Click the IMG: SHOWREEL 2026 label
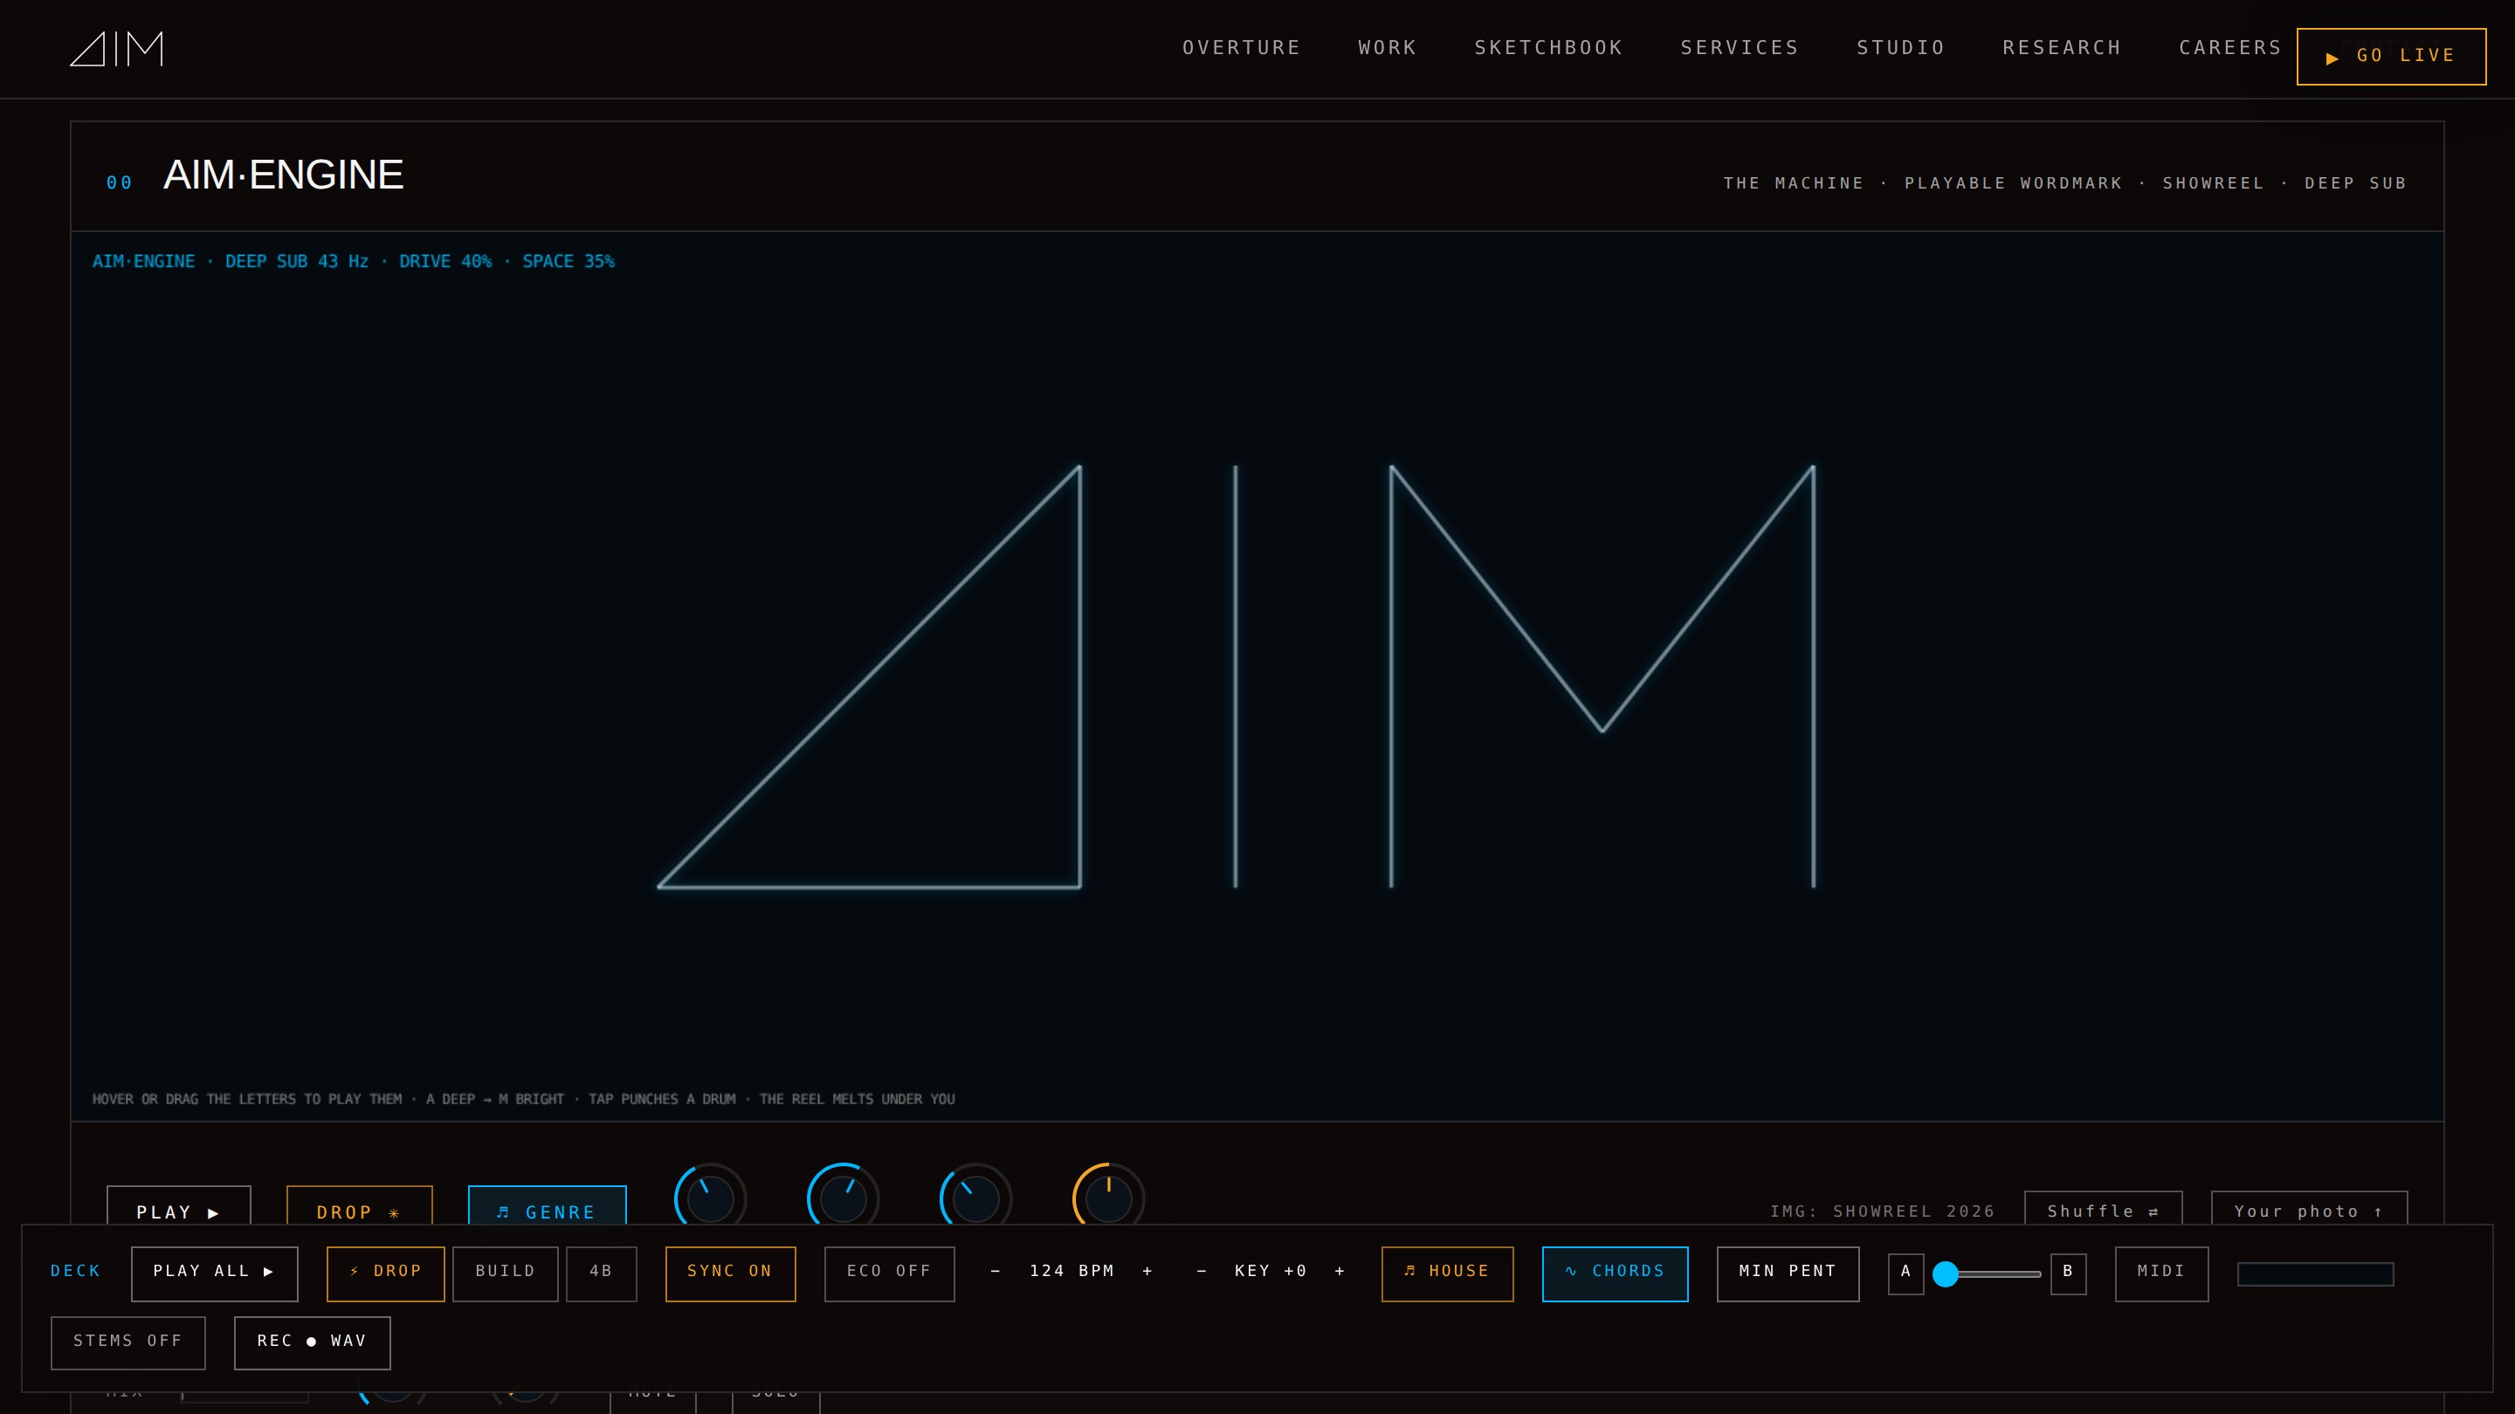The width and height of the screenshot is (2515, 1414). (1883, 1211)
